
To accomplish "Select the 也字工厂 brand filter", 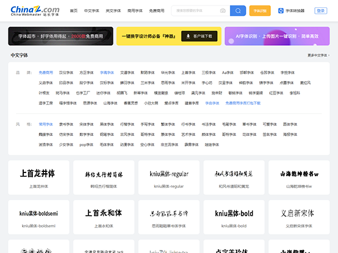I will pos(83,93).
